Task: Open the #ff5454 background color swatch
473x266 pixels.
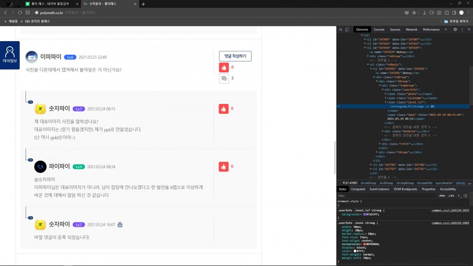Action: coord(364,244)
